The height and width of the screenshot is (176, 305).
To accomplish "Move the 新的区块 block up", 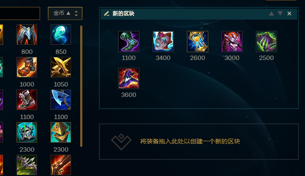I will click(x=271, y=13).
